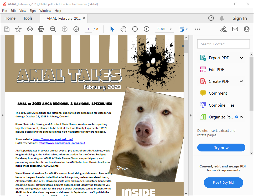Print the document using printer icon
Viewport: 254px width, 196px height.
[41, 29]
